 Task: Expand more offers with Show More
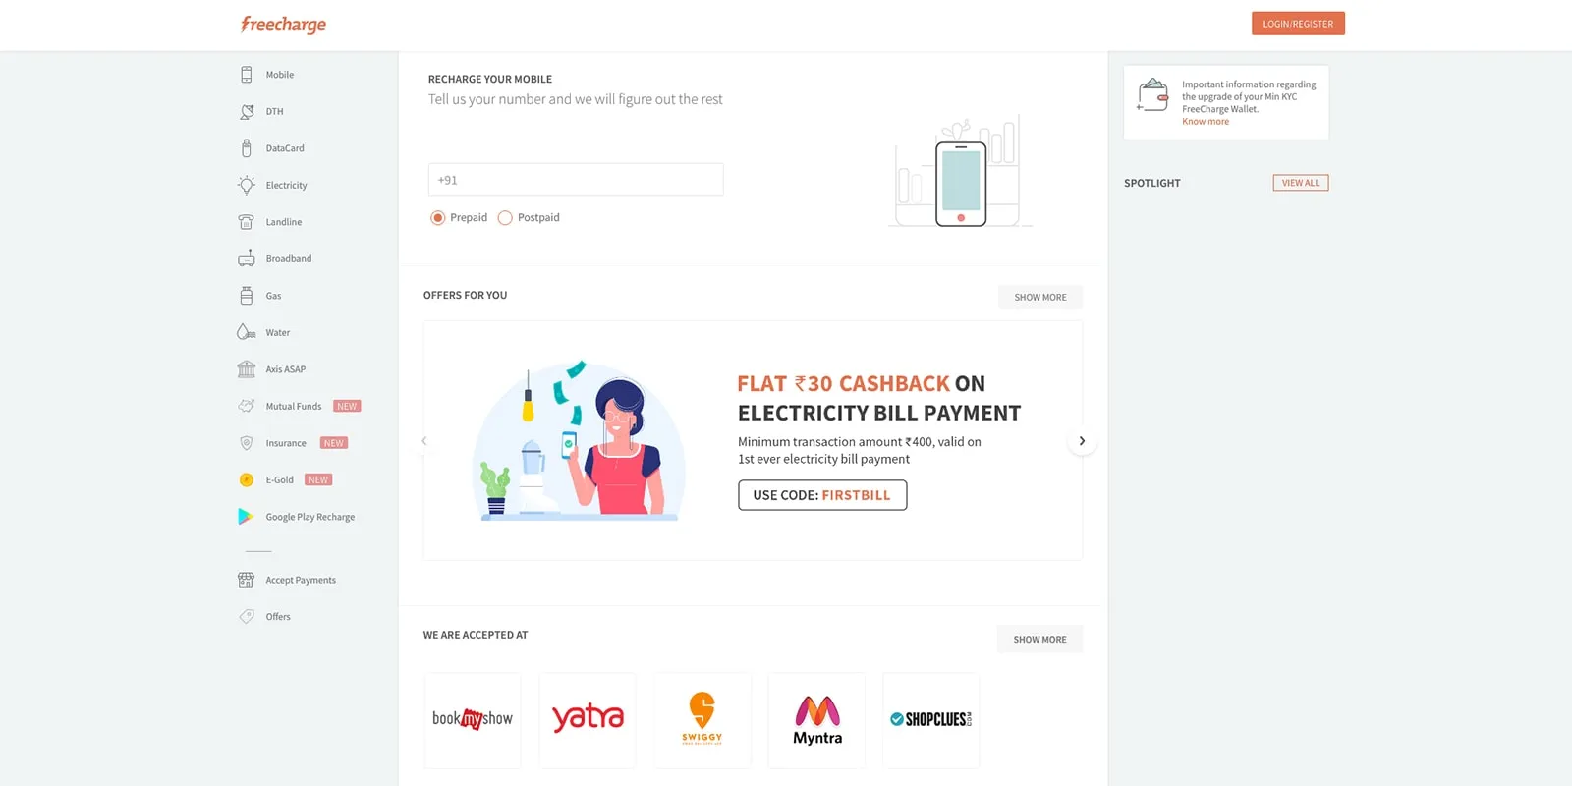click(x=1039, y=296)
